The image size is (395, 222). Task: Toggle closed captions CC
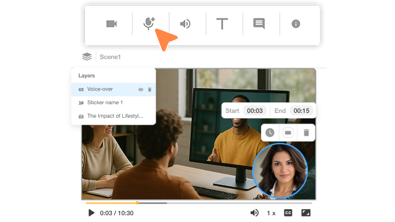pos(288,213)
